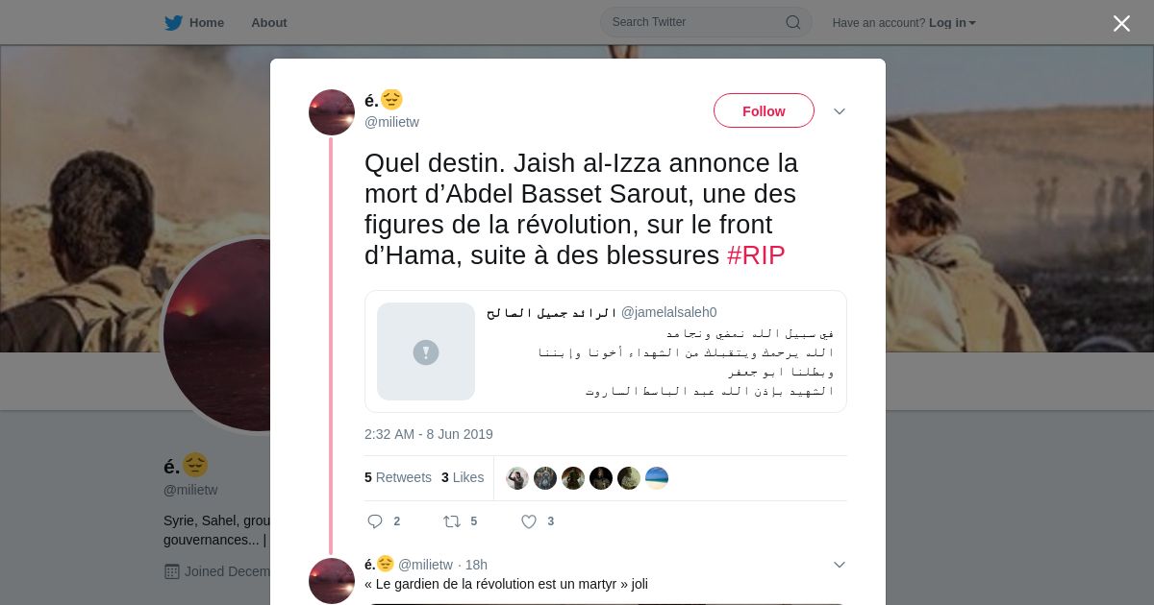Open the first liker avatar thumbnail
Screen dimensions: 1154x605
click(x=517, y=478)
